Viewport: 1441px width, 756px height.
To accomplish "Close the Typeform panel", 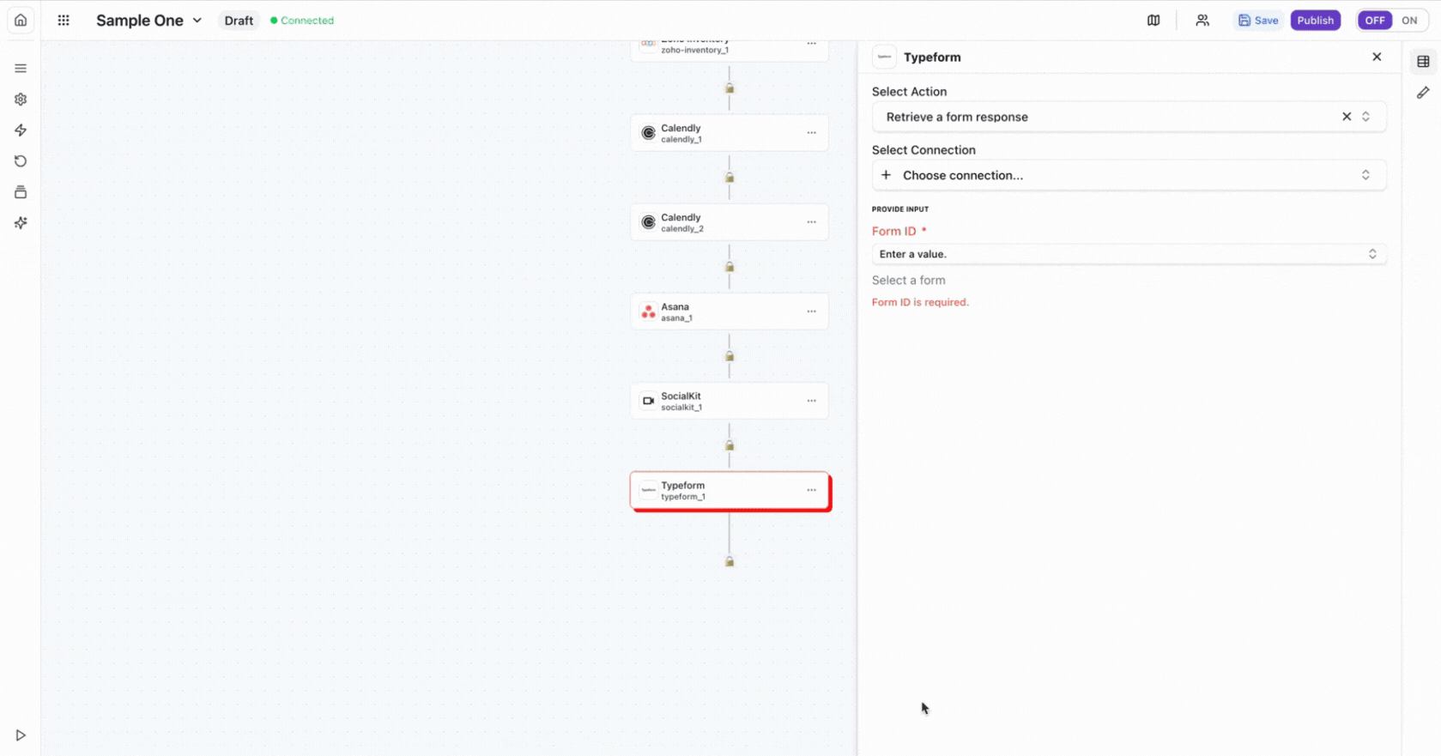I will tap(1377, 57).
